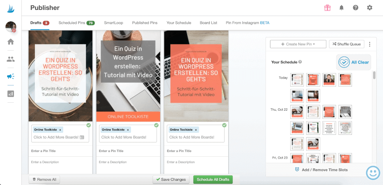
Task: Open the SmartLoop tab
Action: (113, 23)
